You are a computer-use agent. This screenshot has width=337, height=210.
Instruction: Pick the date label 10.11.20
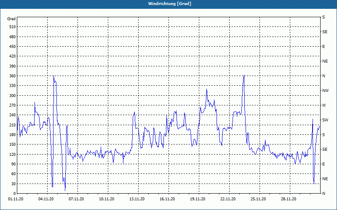point(107,199)
